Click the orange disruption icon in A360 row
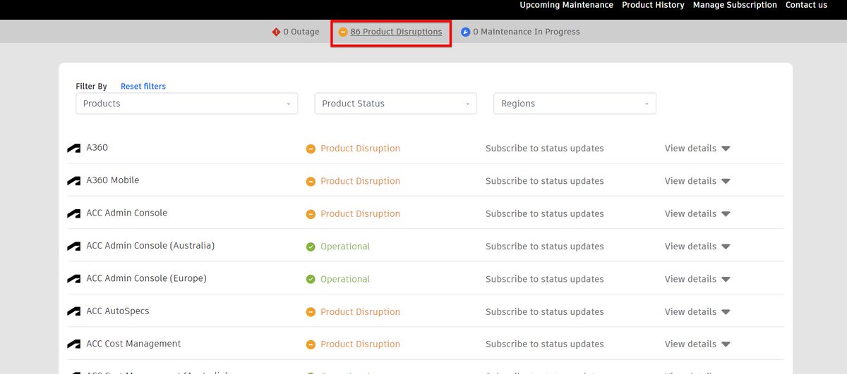847x374 pixels. coord(311,149)
